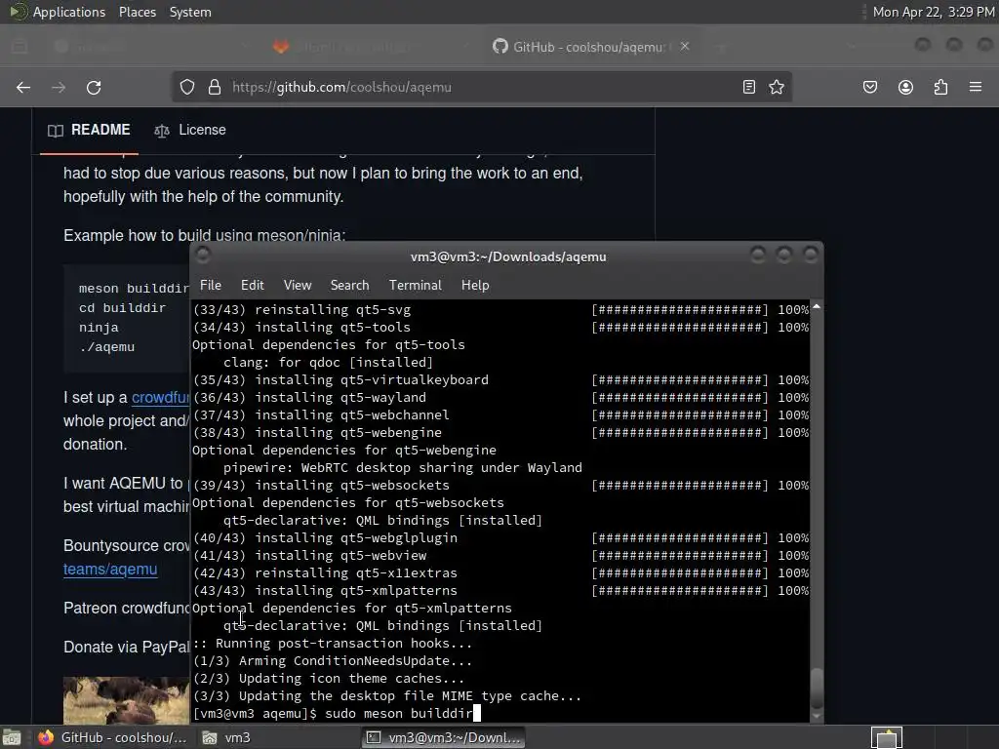Image resolution: width=999 pixels, height=749 pixels.
Task: Open the terminal Edit menu
Action: click(x=253, y=286)
